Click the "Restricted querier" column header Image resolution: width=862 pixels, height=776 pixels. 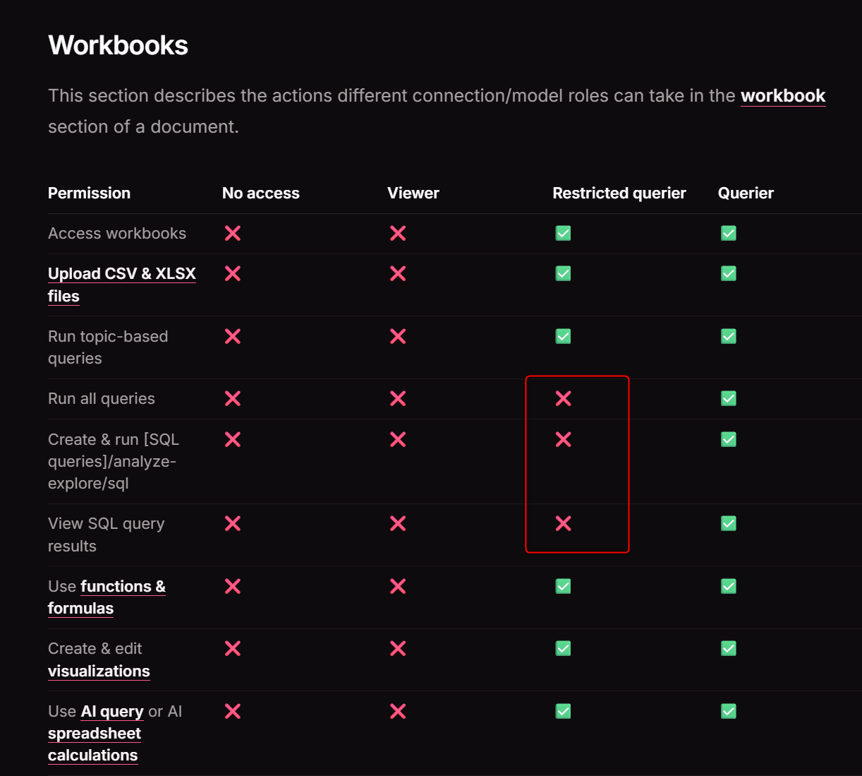(619, 193)
